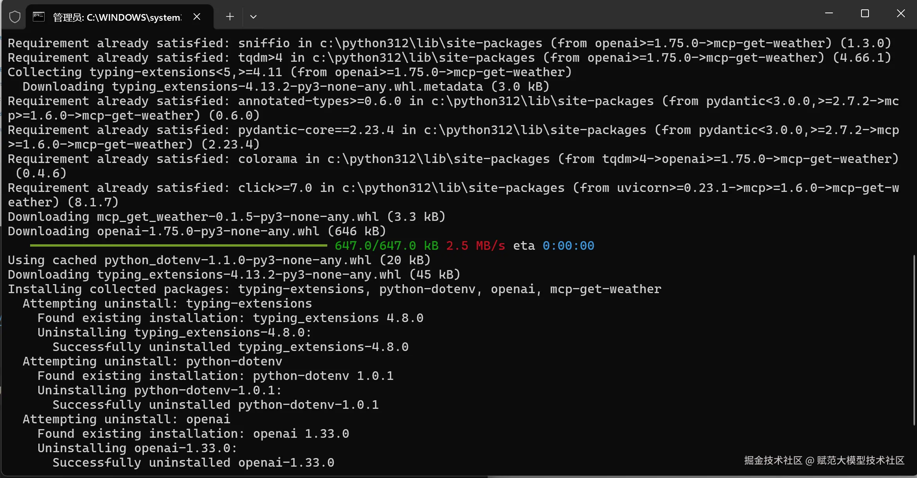Screen dimensions: 917x478
Task: Click the administrator shield icon
Action: [x=15, y=17]
